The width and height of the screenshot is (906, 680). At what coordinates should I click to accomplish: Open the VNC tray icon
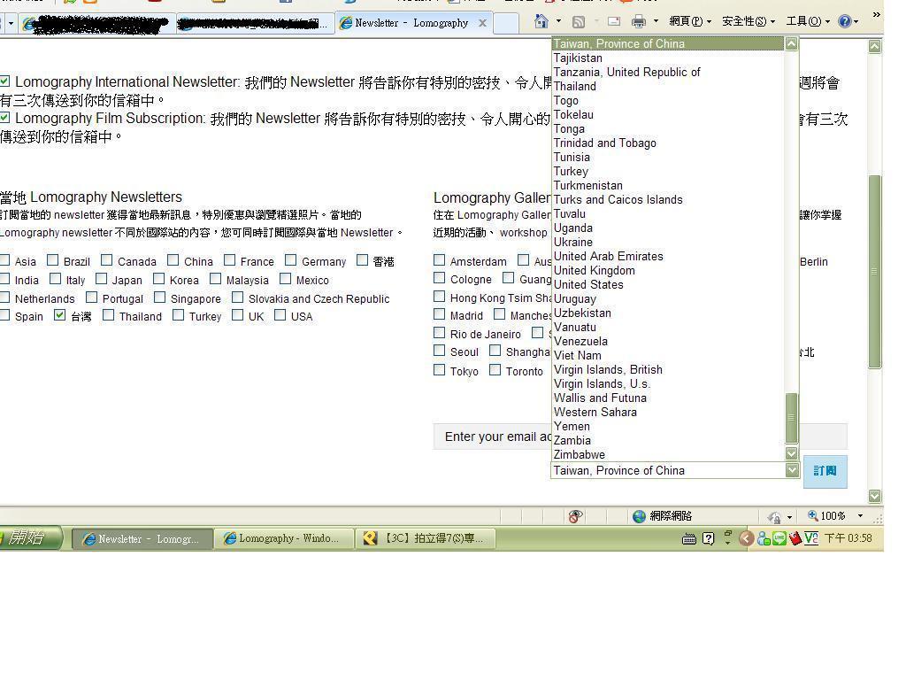[x=811, y=539]
